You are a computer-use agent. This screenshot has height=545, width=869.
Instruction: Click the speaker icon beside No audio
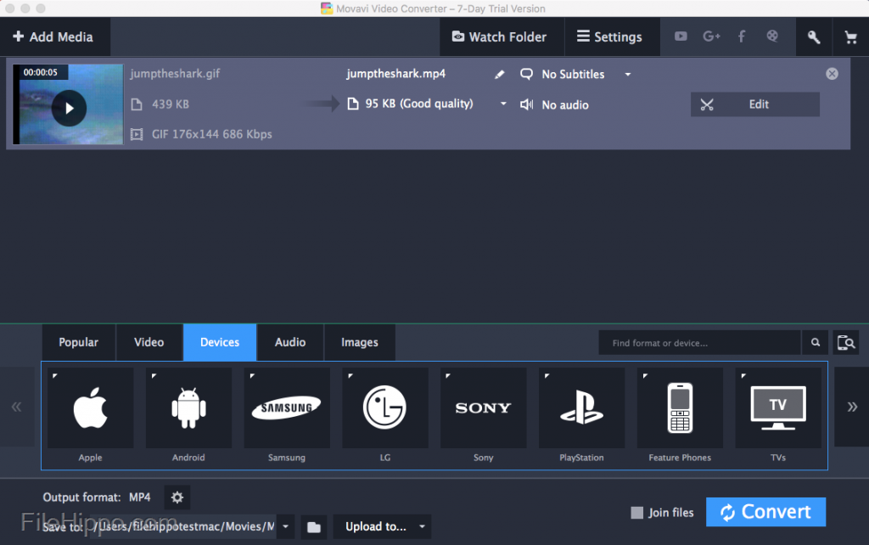click(x=526, y=104)
